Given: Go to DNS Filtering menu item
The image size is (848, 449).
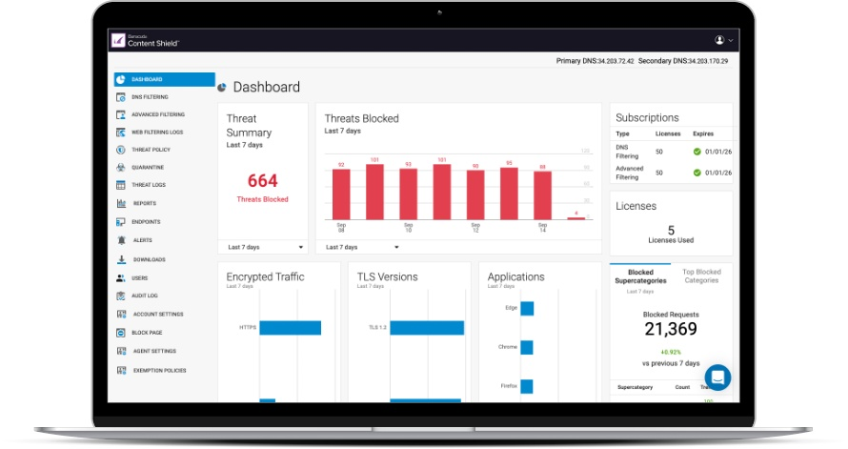Looking at the screenshot, I should click(150, 97).
